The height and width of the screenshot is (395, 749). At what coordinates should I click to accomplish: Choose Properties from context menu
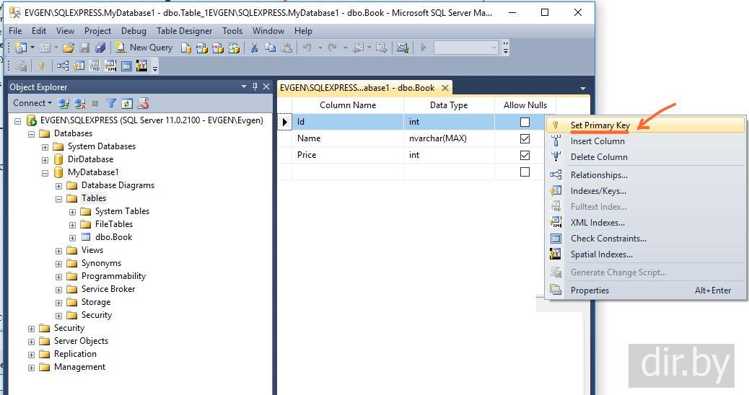pos(645,290)
